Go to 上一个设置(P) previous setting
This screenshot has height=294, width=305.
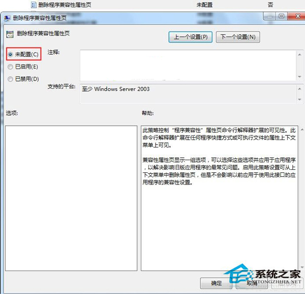(x=191, y=37)
